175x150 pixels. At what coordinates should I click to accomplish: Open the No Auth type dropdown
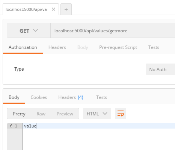pos(160,69)
